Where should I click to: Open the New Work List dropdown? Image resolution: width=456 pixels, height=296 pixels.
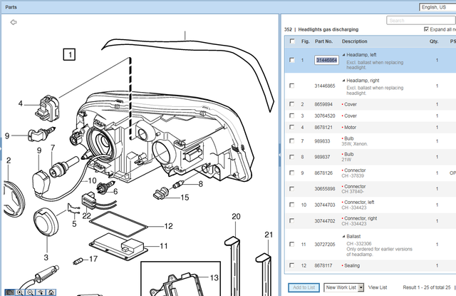(x=344, y=287)
